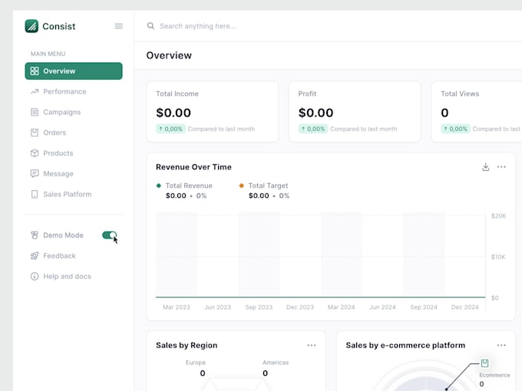Click the search magnifier icon
Viewport: 522px width, 391px height.
click(150, 26)
